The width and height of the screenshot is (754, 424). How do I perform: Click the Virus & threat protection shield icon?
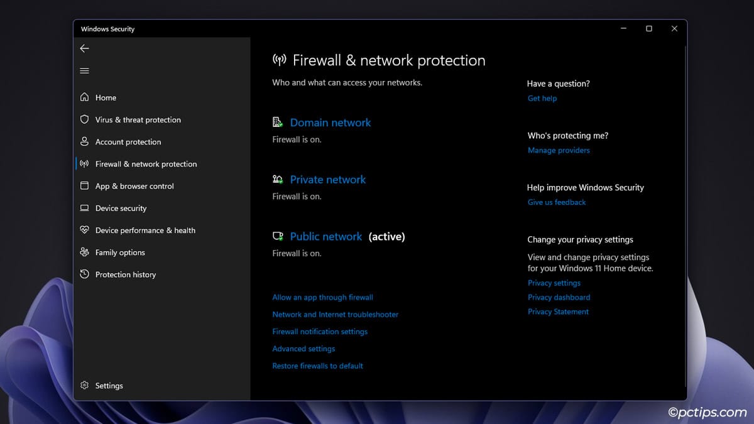(x=84, y=119)
